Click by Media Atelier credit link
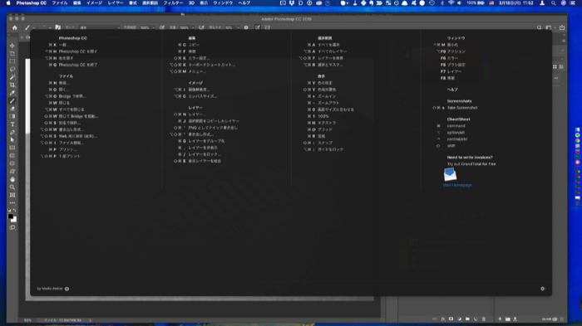Viewport: 582px width, 326px height. click(50, 289)
